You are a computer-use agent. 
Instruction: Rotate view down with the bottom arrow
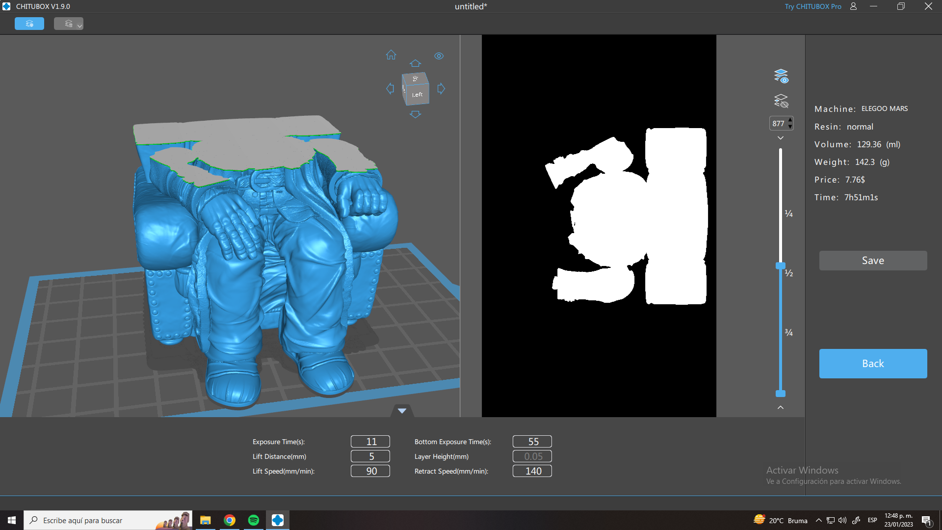415,114
